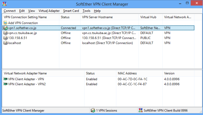Click the vpn.cc.tsukuba.ac.jp connection icon
This screenshot has height=115, width=203.
click(5, 33)
